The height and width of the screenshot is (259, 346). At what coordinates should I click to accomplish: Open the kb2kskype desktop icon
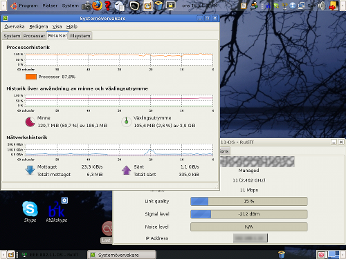coord(57,210)
